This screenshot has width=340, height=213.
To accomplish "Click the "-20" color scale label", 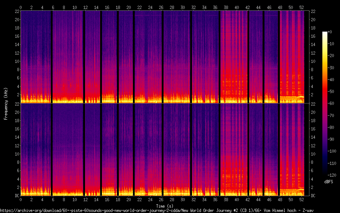I will coord(331,56).
